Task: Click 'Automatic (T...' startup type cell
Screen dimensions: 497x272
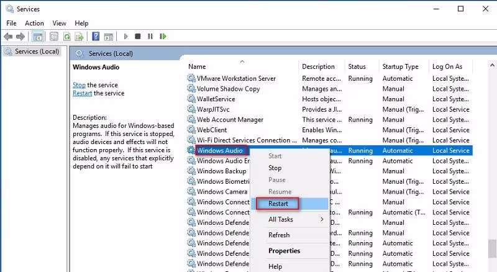Action: (x=404, y=212)
